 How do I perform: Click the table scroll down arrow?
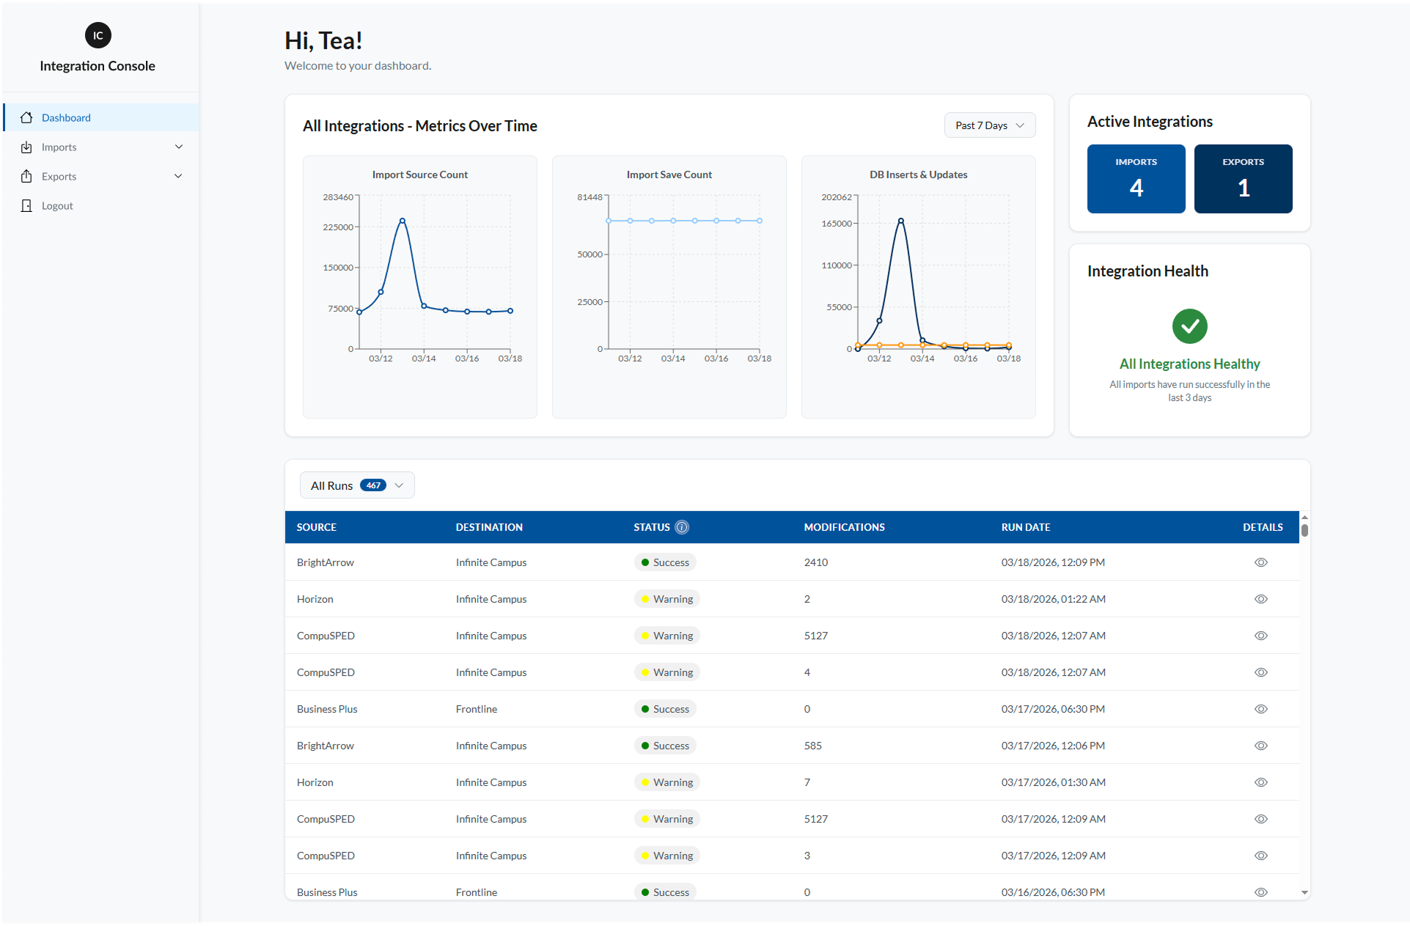pyautogui.click(x=1304, y=892)
